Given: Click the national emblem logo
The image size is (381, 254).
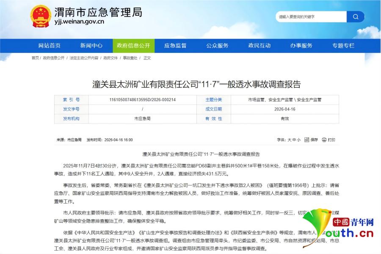Looking at the screenshot, I should point(40,17).
